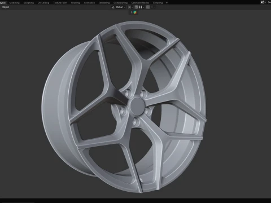Switch to the Scripting workspace tab
This screenshot has width=271, height=203.
click(158, 3)
